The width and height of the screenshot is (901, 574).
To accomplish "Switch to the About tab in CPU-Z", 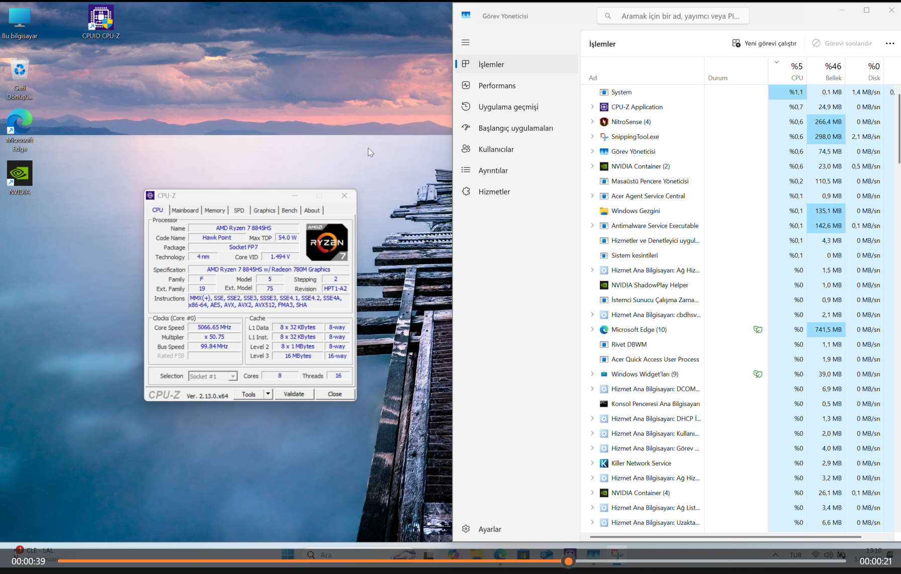I will (x=312, y=211).
